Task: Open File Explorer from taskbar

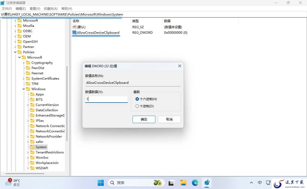Action: point(183,183)
